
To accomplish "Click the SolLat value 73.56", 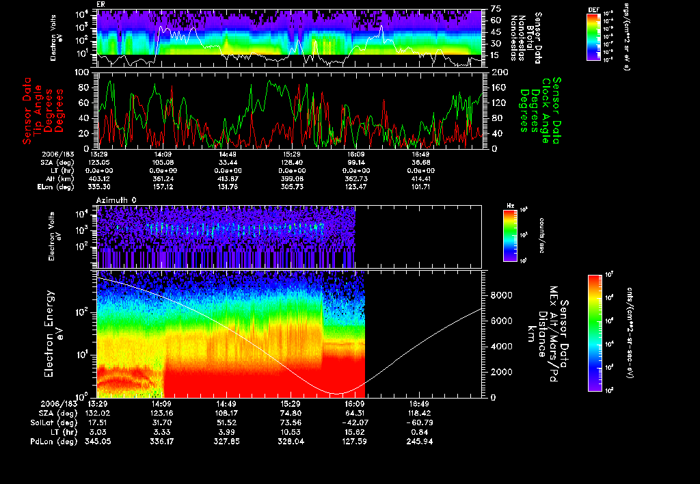I will pyautogui.click(x=291, y=422).
